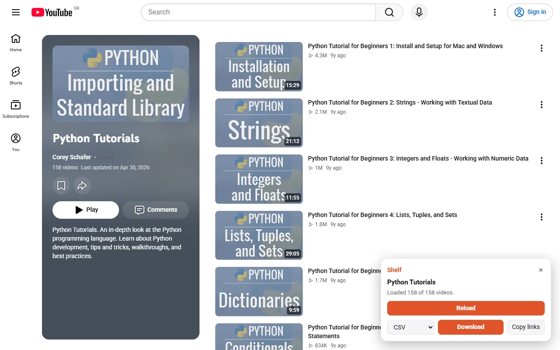Viewport: 560px width, 350px height.
Task: Click 'Loaded 158 of 158 videos.' status text
Action: click(420, 292)
